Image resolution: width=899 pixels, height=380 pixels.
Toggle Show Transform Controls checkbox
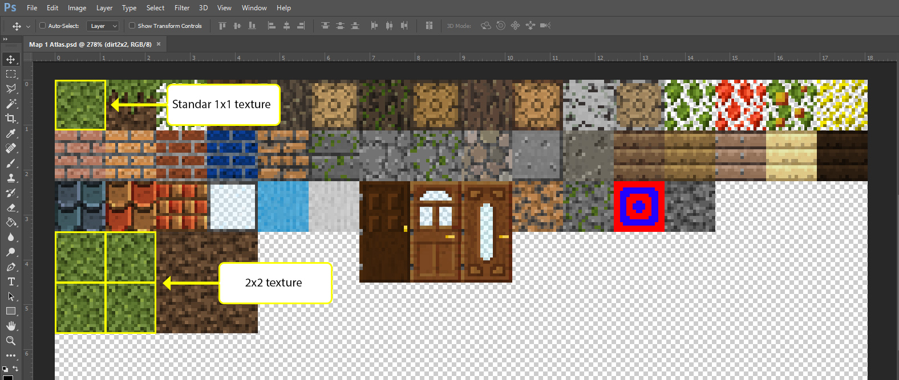(132, 26)
